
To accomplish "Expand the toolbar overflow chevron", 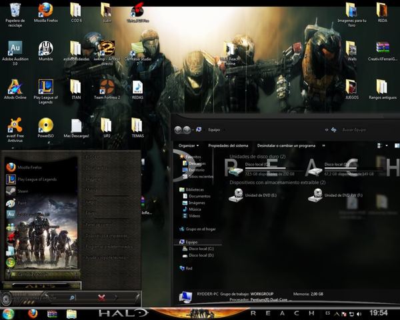I will tap(323, 146).
